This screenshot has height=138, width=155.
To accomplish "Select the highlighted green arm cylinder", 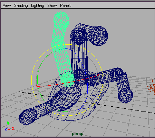I will pyautogui.click(x=63, y=52).
